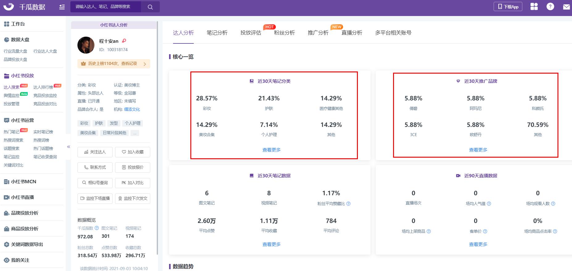Open 热门笔记 in sidebar

[11, 132]
